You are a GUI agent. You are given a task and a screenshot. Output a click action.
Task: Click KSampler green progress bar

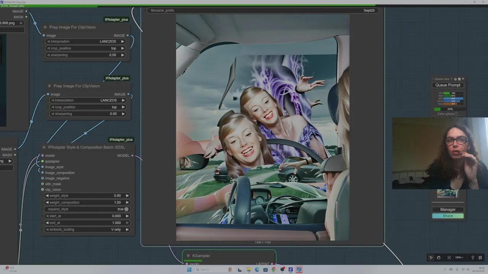point(193,261)
